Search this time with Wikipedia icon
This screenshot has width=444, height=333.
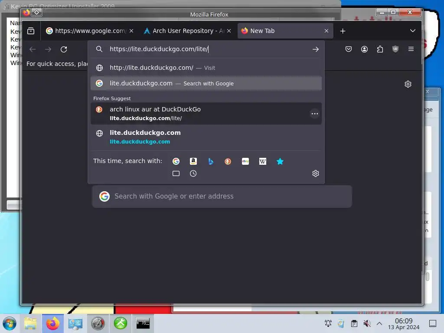[262, 161]
